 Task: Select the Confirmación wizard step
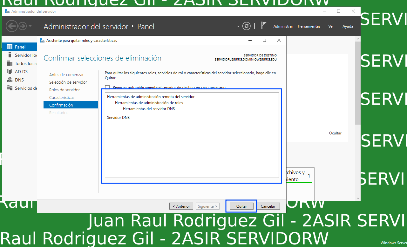click(x=71, y=105)
